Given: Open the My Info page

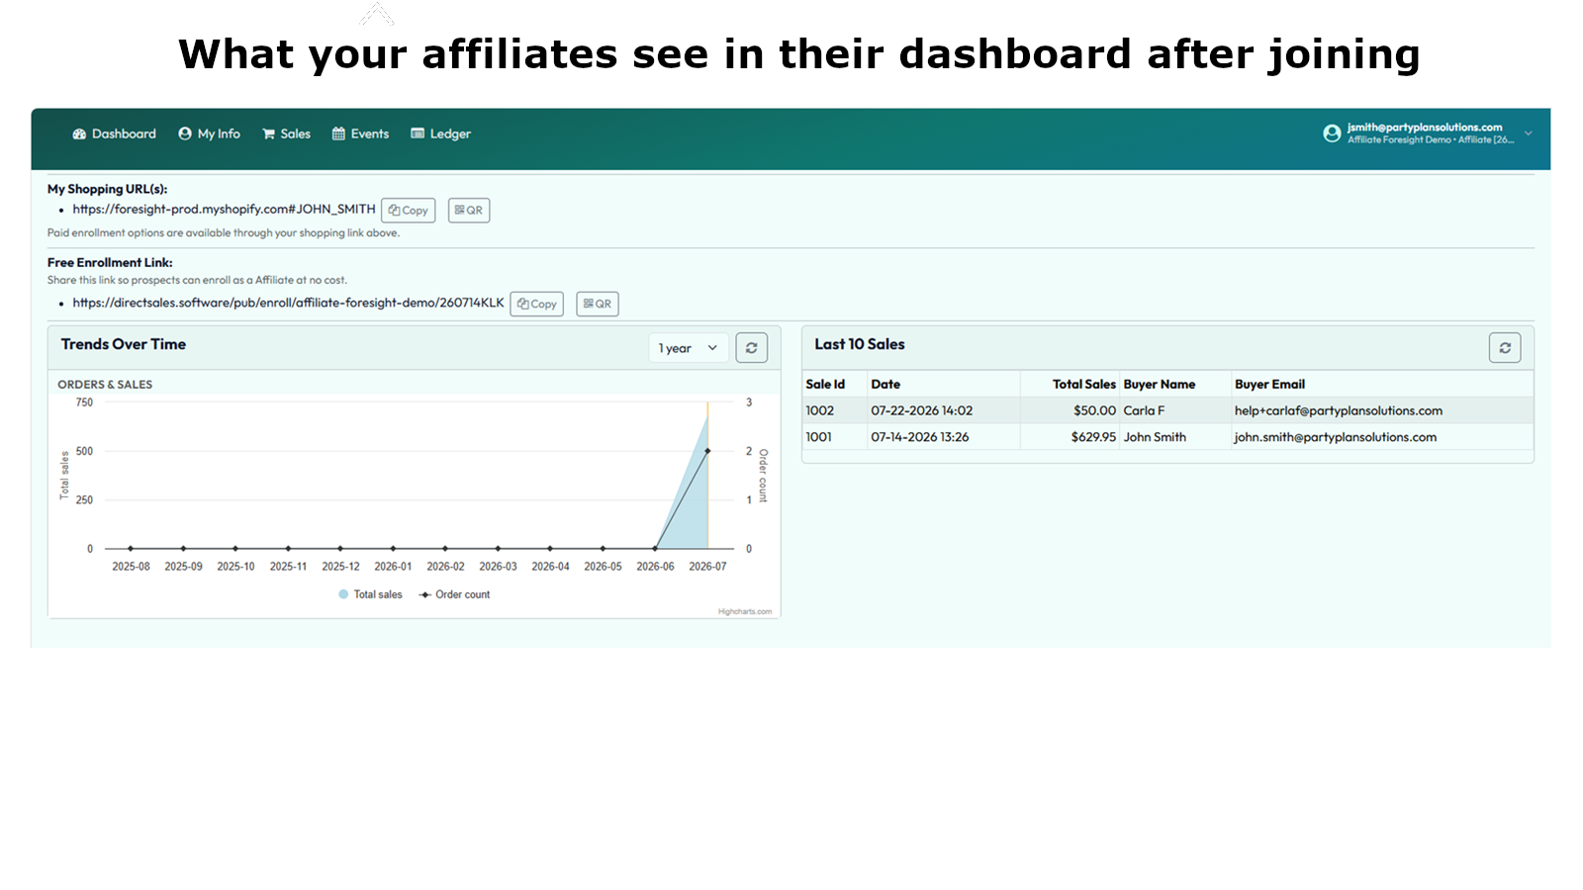Looking at the screenshot, I should pyautogui.click(x=209, y=134).
